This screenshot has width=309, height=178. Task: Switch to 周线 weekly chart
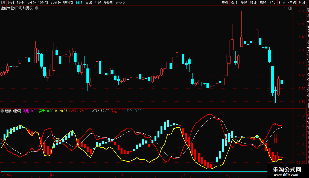tap(89, 2)
